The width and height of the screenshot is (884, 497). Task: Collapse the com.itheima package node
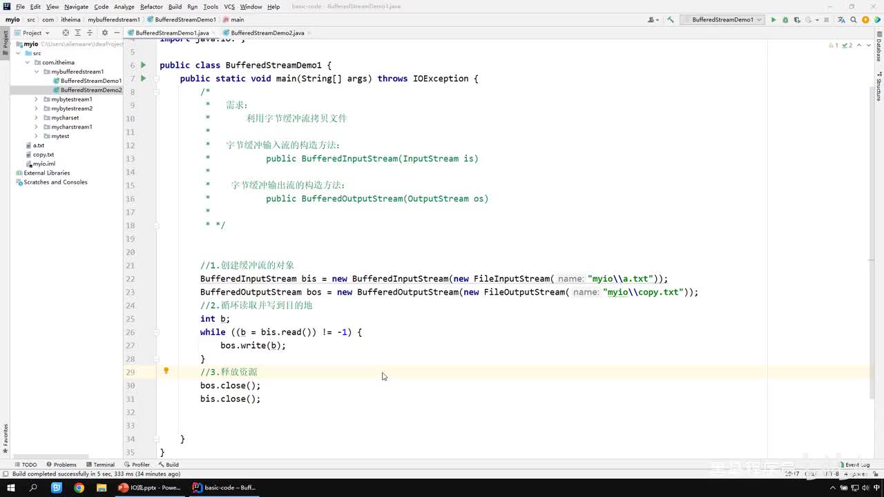click(x=28, y=62)
